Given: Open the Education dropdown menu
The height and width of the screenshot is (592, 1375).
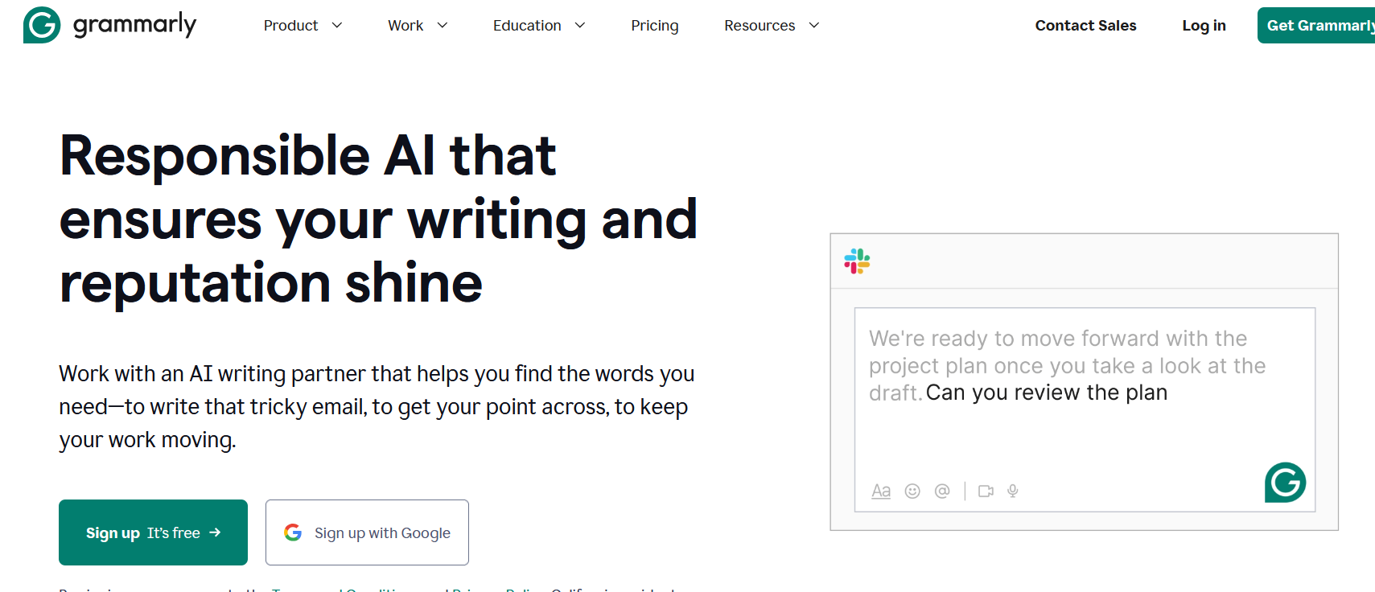Looking at the screenshot, I should 538,26.
